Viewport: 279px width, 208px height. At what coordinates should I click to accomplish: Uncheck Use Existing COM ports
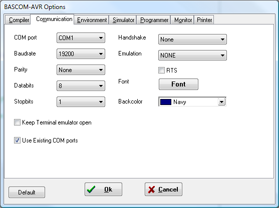coord(17,140)
